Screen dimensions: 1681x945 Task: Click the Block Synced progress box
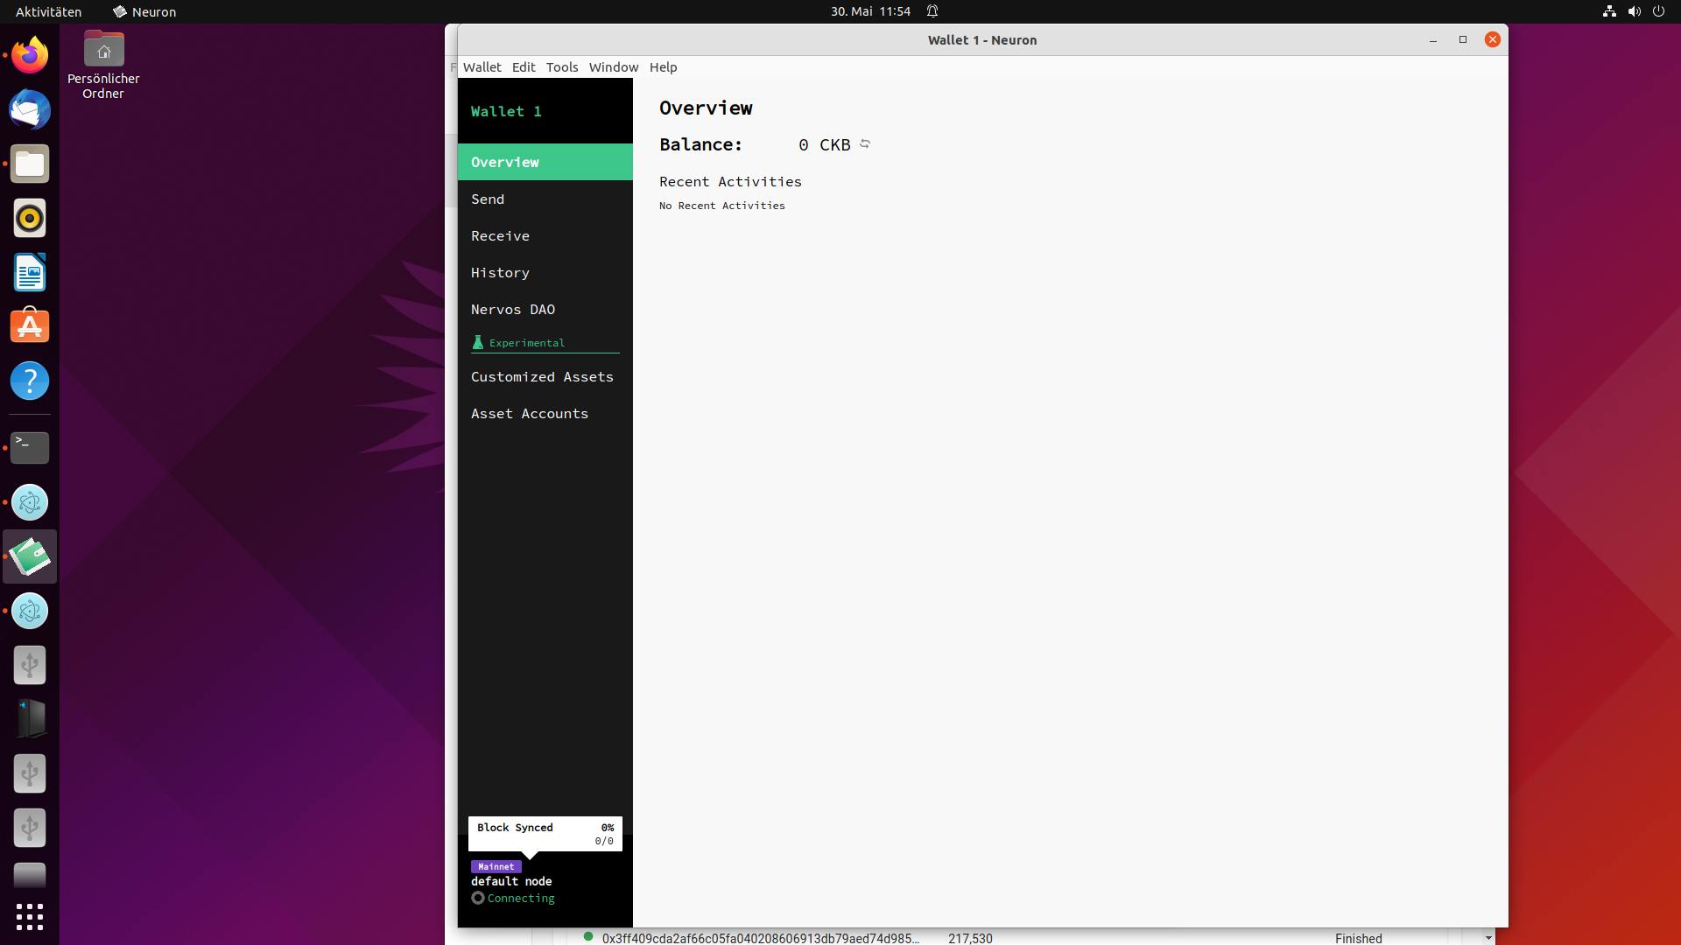pyautogui.click(x=545, y=834)
